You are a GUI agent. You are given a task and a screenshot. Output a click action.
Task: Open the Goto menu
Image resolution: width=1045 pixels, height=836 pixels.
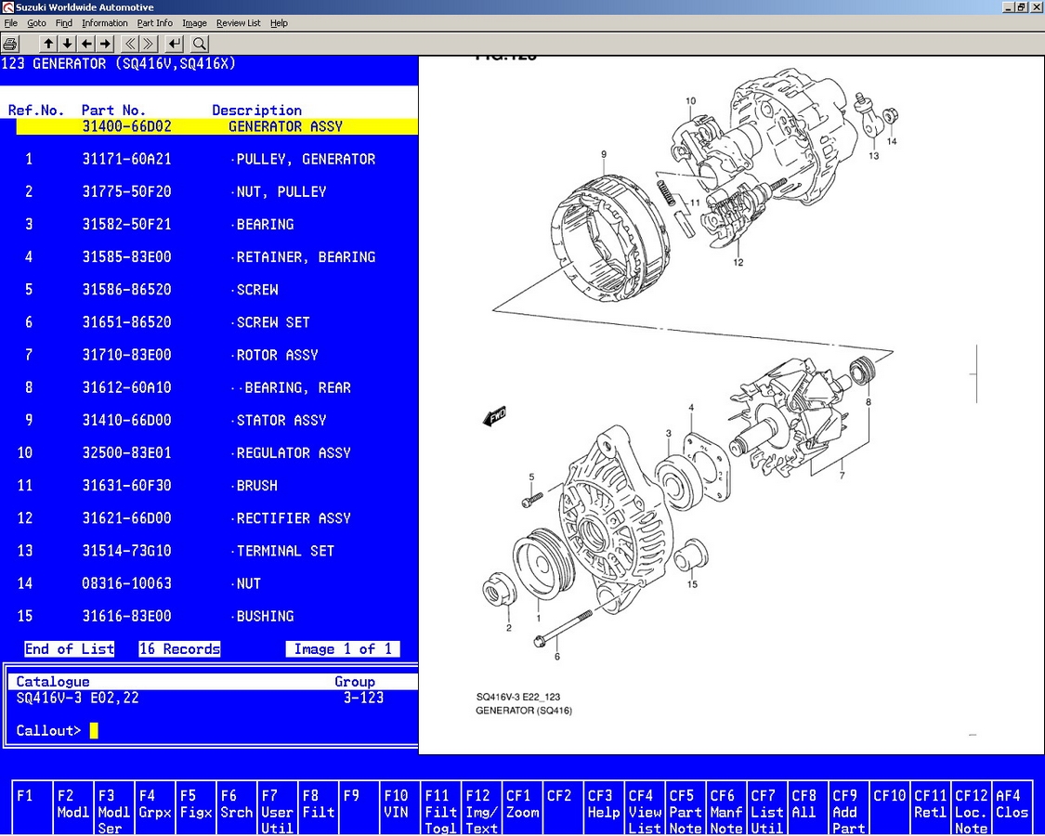pyautogui.click(x=36, y=22)
